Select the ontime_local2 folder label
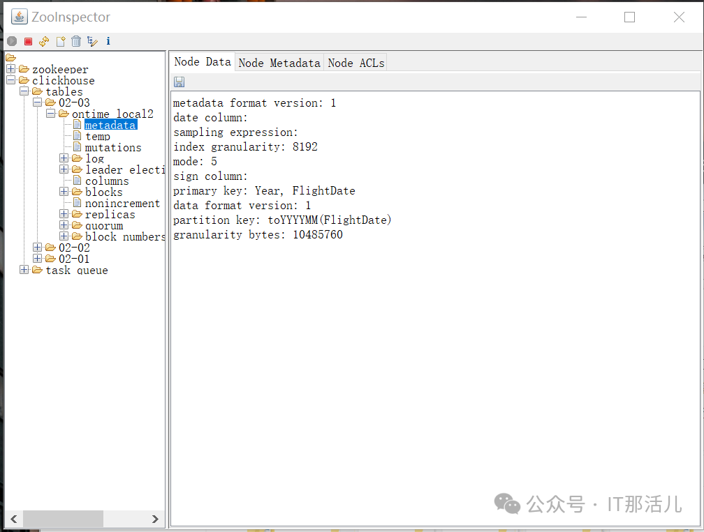 112,114
